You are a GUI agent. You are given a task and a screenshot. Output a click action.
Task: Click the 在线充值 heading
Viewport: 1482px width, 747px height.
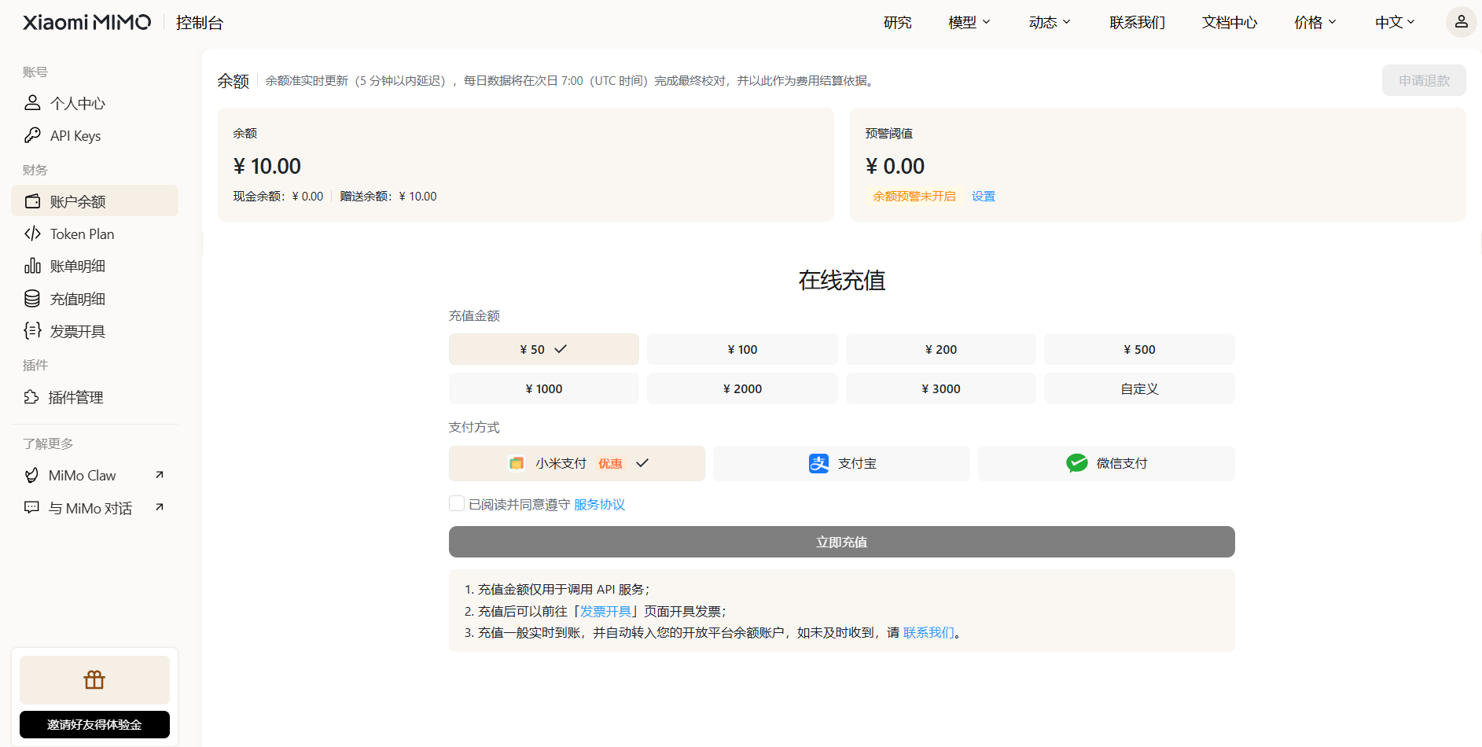point(842,280)
